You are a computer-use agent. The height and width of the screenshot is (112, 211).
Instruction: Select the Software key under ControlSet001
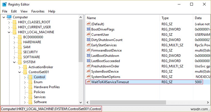click(40, 102)
